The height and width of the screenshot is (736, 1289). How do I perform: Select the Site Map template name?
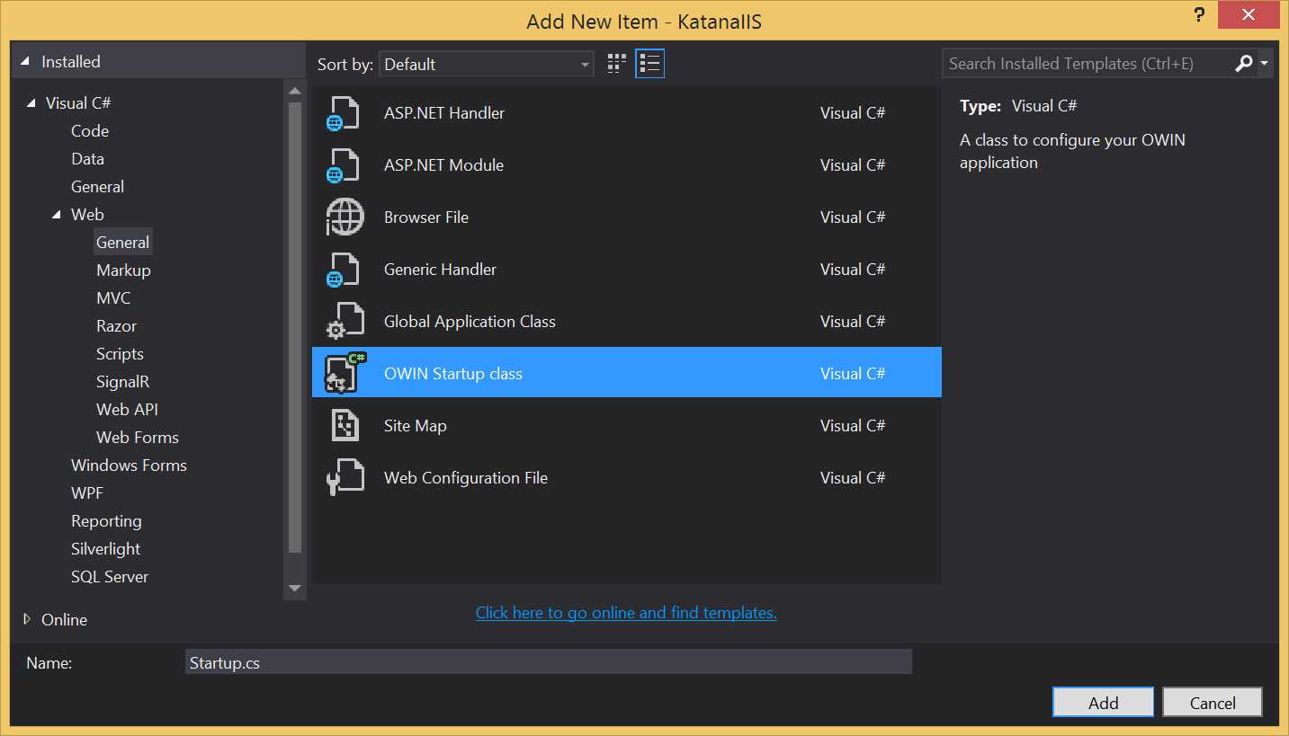(x=415, y=426)
